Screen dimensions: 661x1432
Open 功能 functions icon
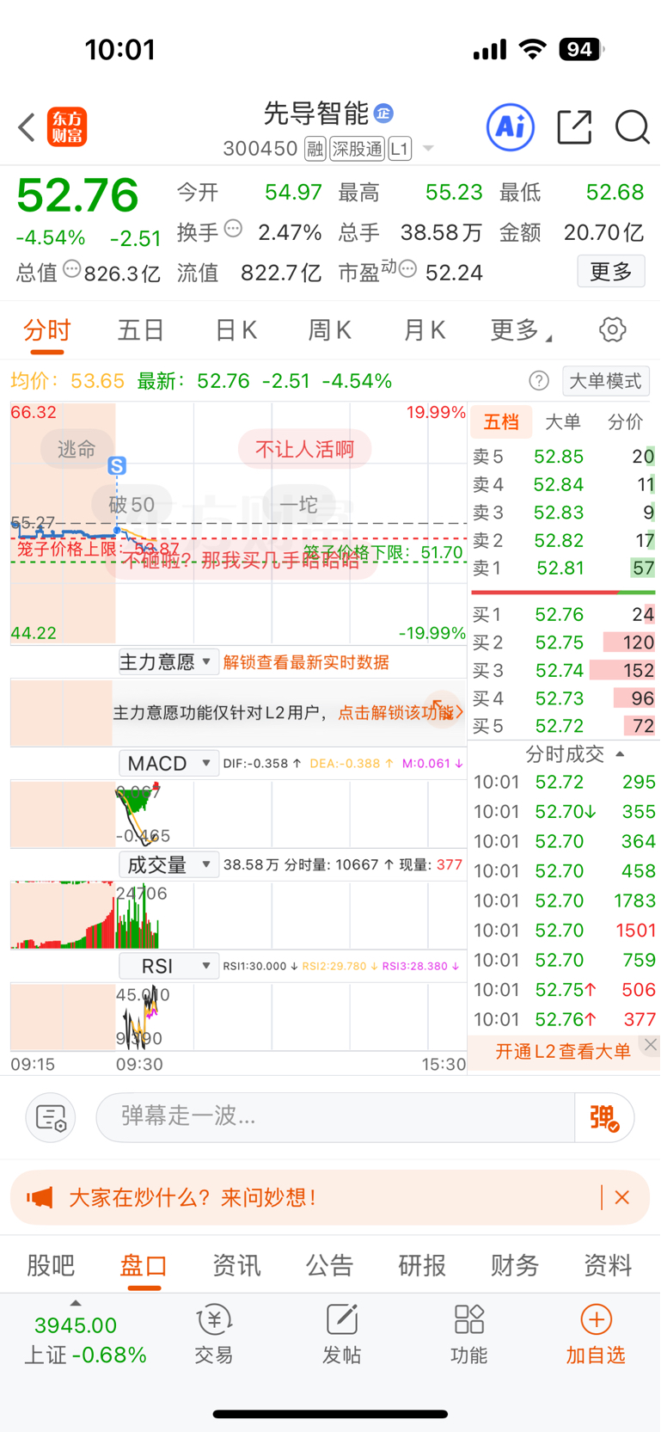(468, 1334)
